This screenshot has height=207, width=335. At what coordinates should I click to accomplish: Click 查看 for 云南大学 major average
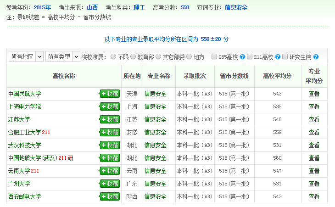pos(314,171)
